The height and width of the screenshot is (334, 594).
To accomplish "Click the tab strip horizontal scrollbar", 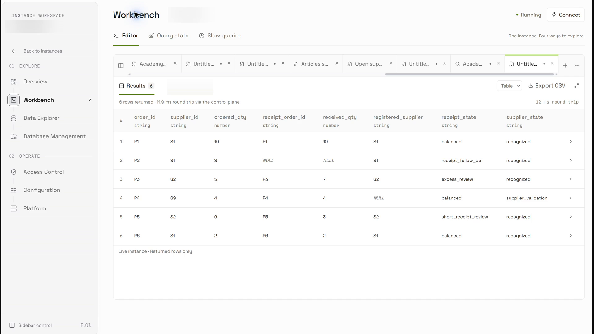I will pos(469,75).
